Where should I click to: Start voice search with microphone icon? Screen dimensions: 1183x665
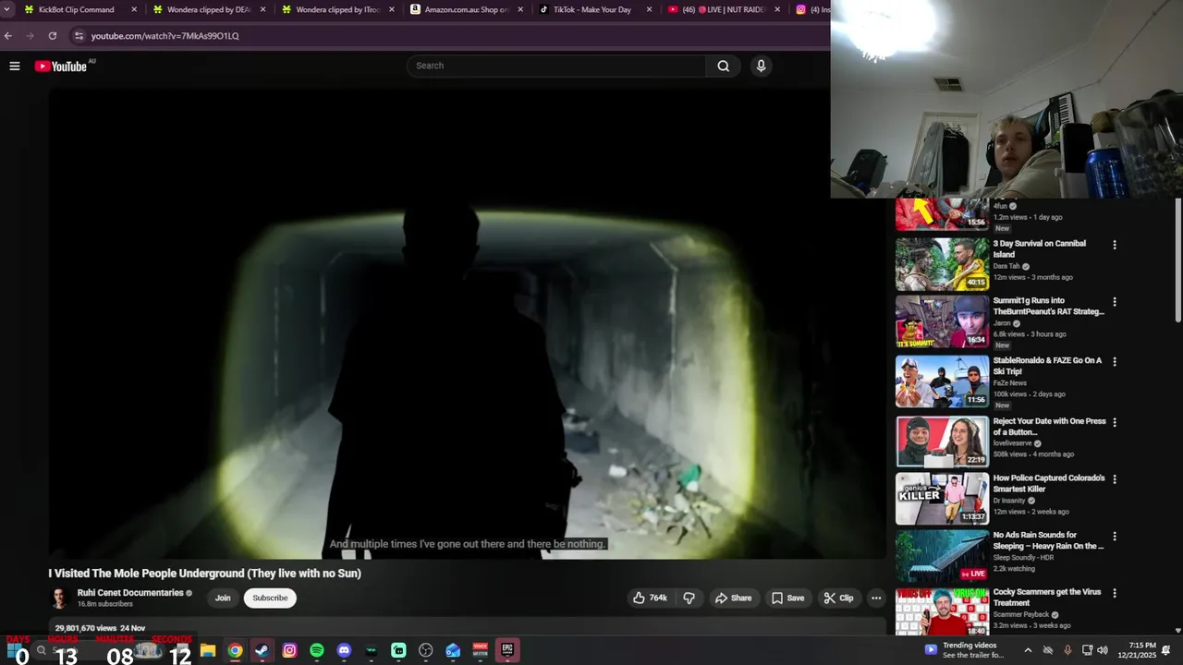(x=761, y=66)
